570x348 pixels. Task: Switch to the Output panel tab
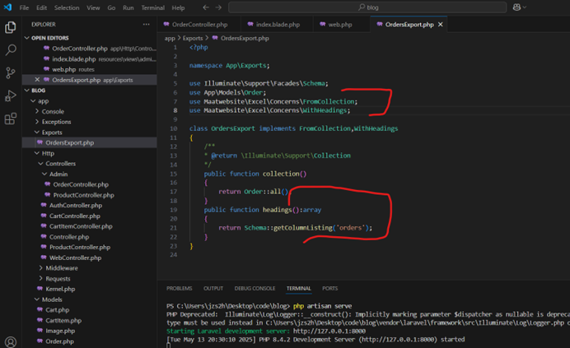[x=213, y=289]
